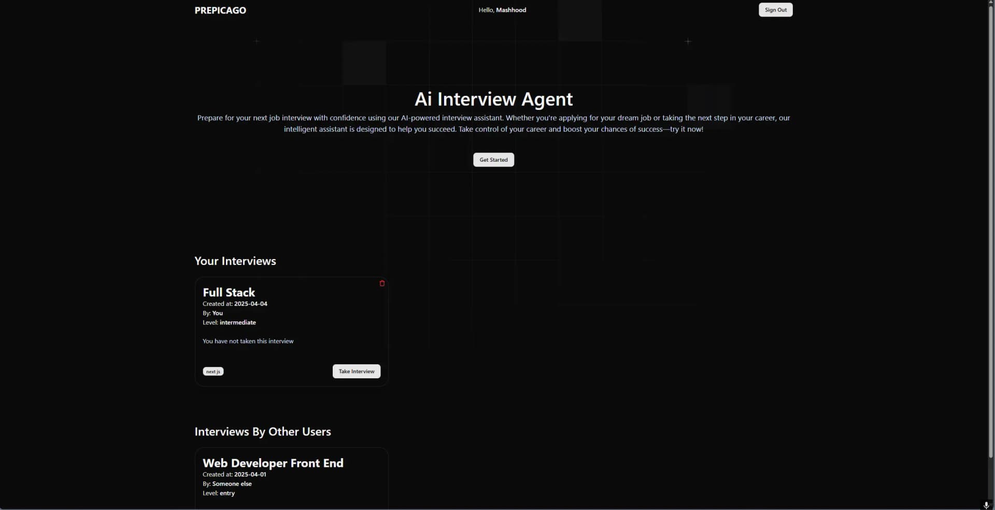Take Interview for the Full Stack listing

tap(356, 371)
